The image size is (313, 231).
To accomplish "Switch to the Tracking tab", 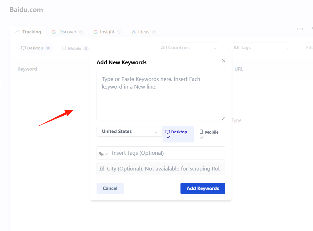I will pyautogui.click(x=28, y=32).
